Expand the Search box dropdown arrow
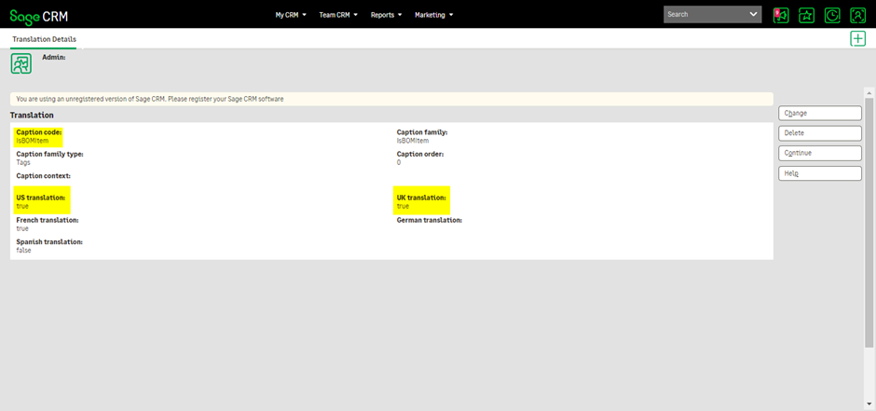Screen dimensions: 876x411 (x=754, y=15)
